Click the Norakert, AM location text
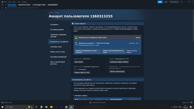Screen dimensions: 194x109 pos(133,43)
